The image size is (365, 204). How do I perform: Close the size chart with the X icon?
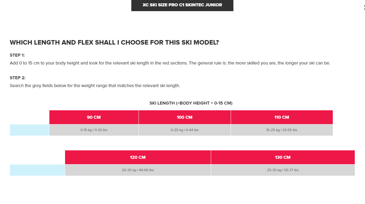tap(364, 8)
